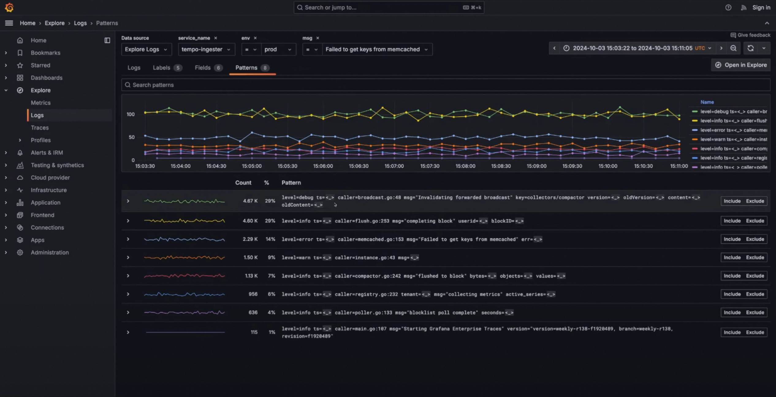Click the Bookmarks icon in sidebar

tap(20, 53)
